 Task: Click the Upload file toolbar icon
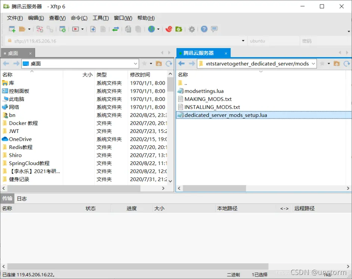pos(93,29)
